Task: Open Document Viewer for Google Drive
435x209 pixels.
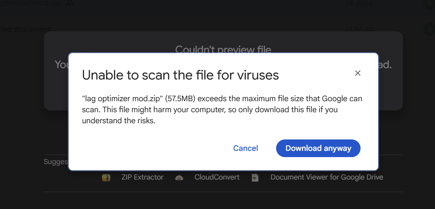Action: click(327, 177)
